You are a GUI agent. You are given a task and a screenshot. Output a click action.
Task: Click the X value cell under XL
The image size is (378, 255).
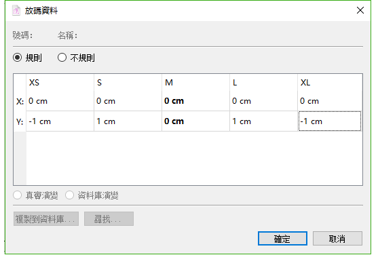(x=330, y=101)
